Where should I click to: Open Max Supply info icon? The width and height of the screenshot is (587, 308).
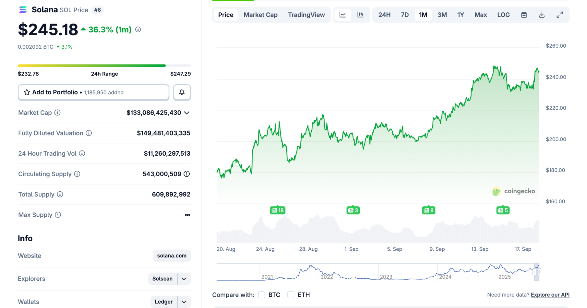(x=58, y=215)
